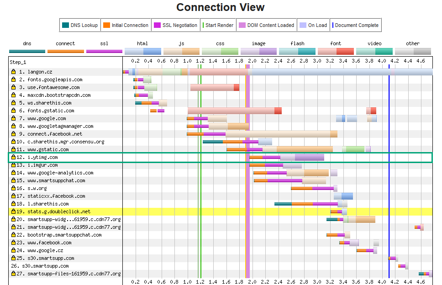Click the lock icon for www.googletagmanager.com
The width and height of the screenshot is (442, 285).
(13, 126)
